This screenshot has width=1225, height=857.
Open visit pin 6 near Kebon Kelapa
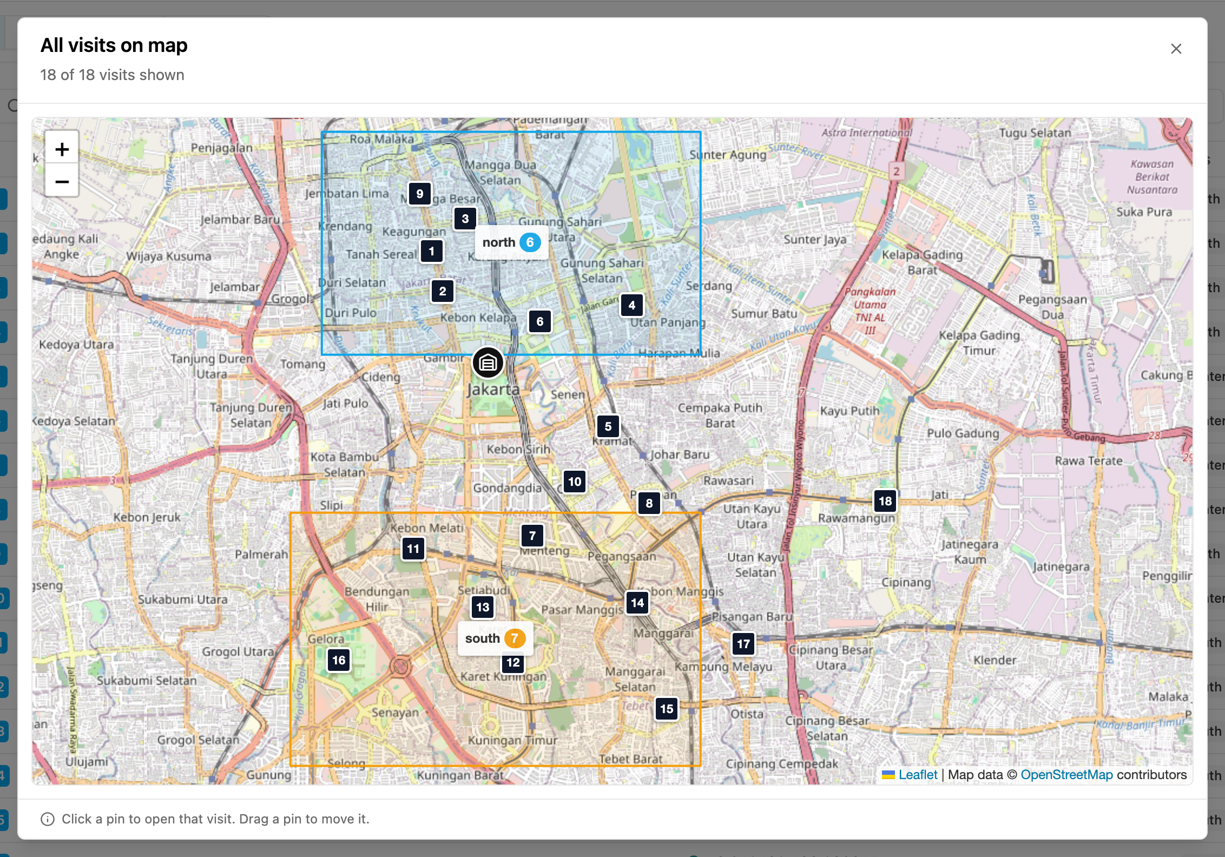pyautogui.click(x=540, y=321)
